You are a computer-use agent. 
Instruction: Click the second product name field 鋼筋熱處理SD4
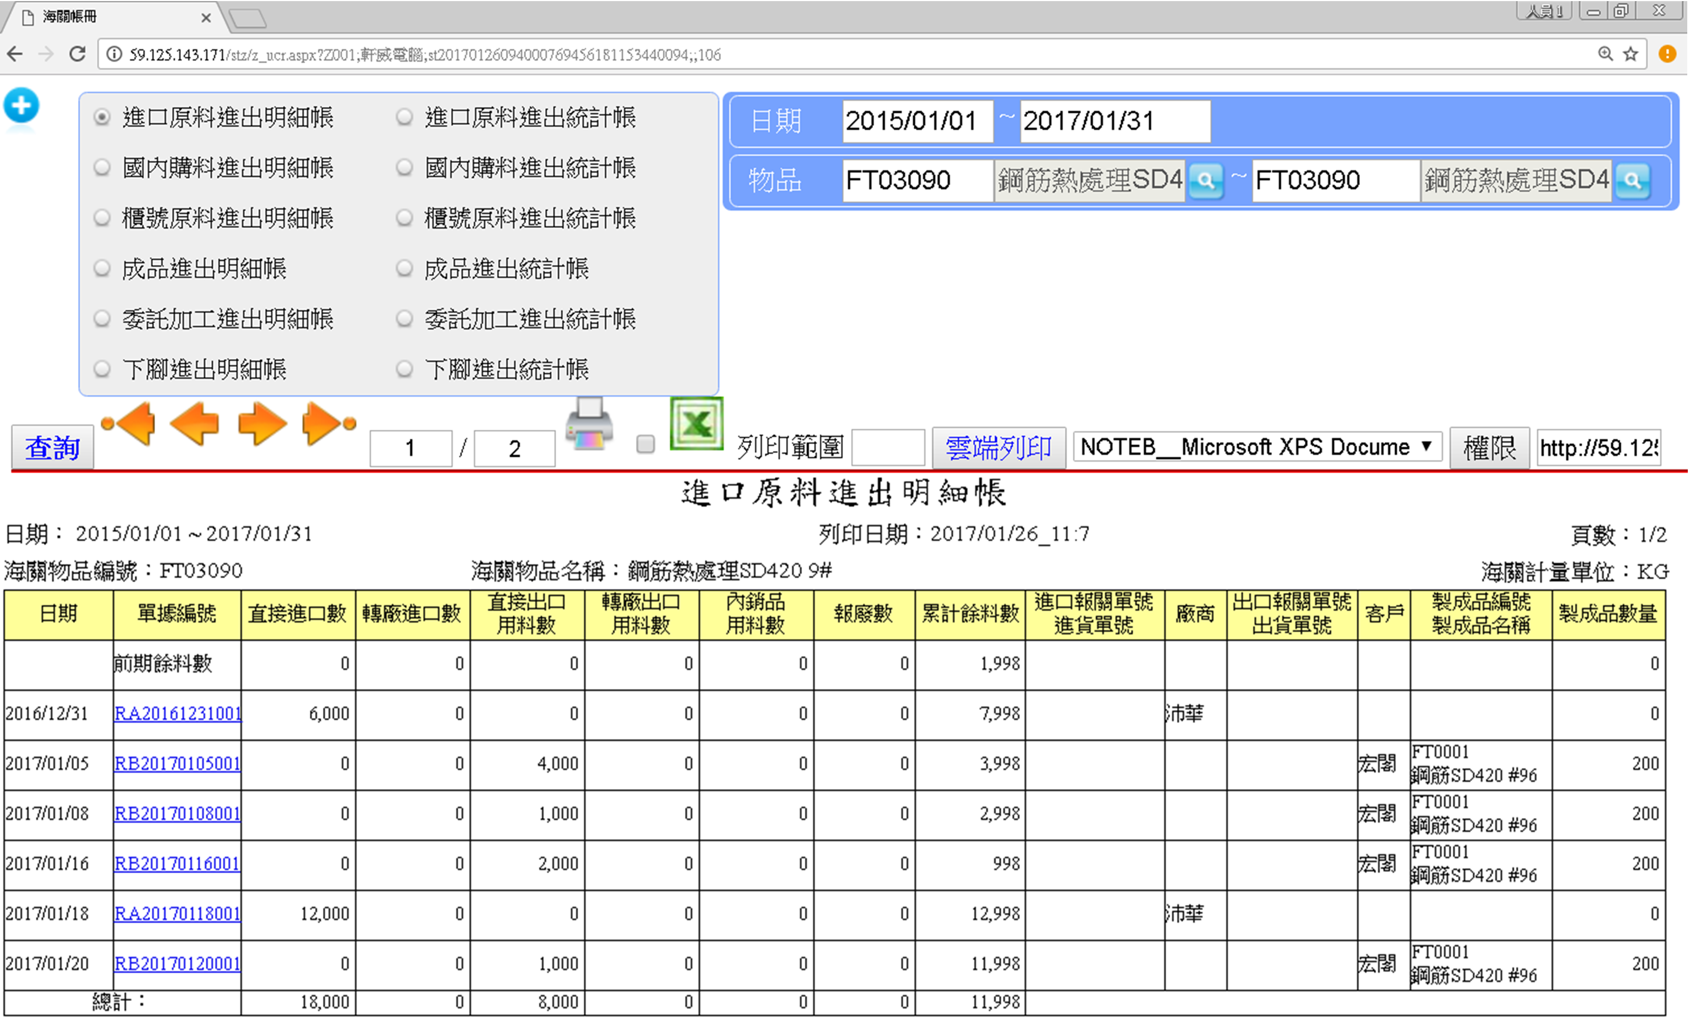click(x=1517, y=181)
